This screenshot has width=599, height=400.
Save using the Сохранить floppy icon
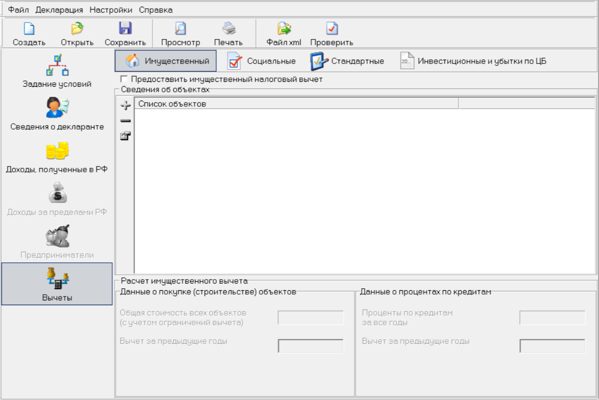coord(125,28)
